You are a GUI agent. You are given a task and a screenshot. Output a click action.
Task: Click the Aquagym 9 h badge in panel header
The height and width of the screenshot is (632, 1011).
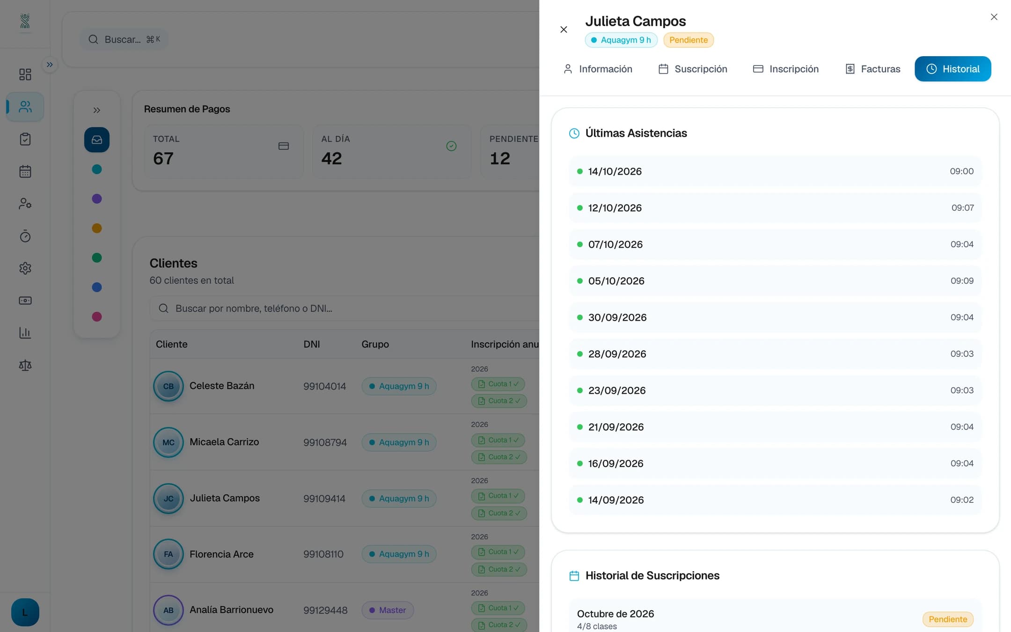[621, 40]
